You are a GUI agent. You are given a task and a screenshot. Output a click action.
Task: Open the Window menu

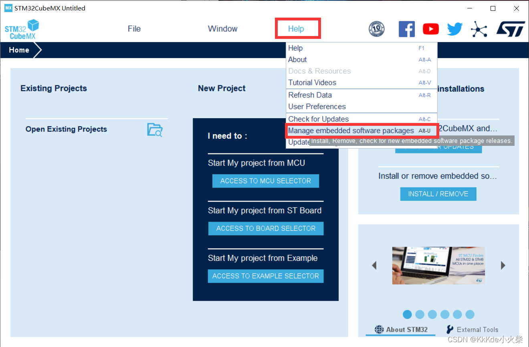222,29
